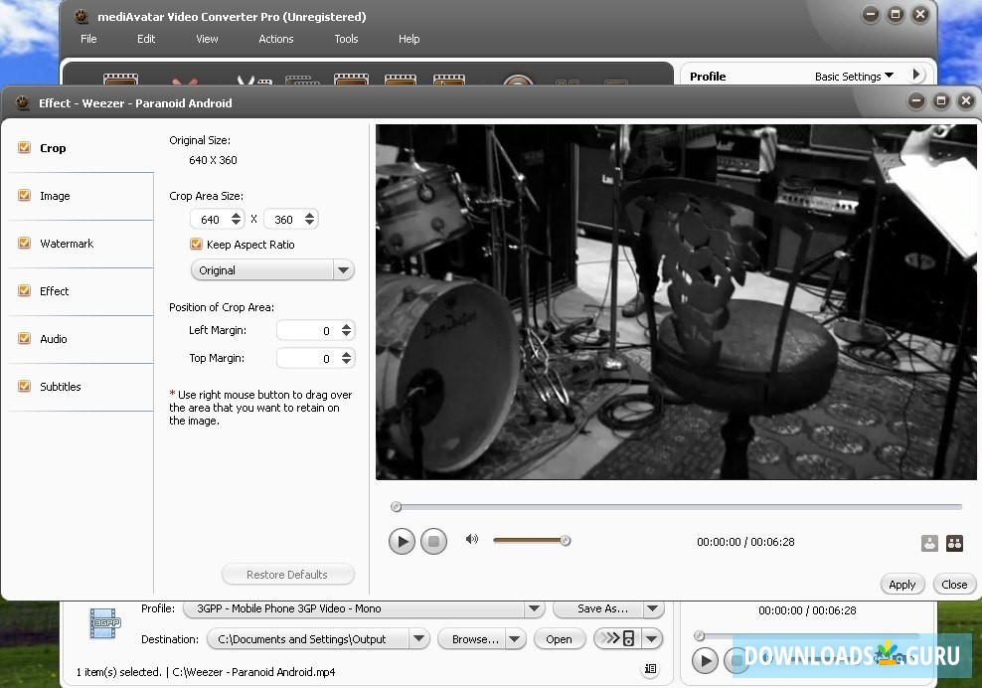The width and height of the screenshot is (982, 688).
Task: Click the comparing preview view icon
Action: click(954, 543)
